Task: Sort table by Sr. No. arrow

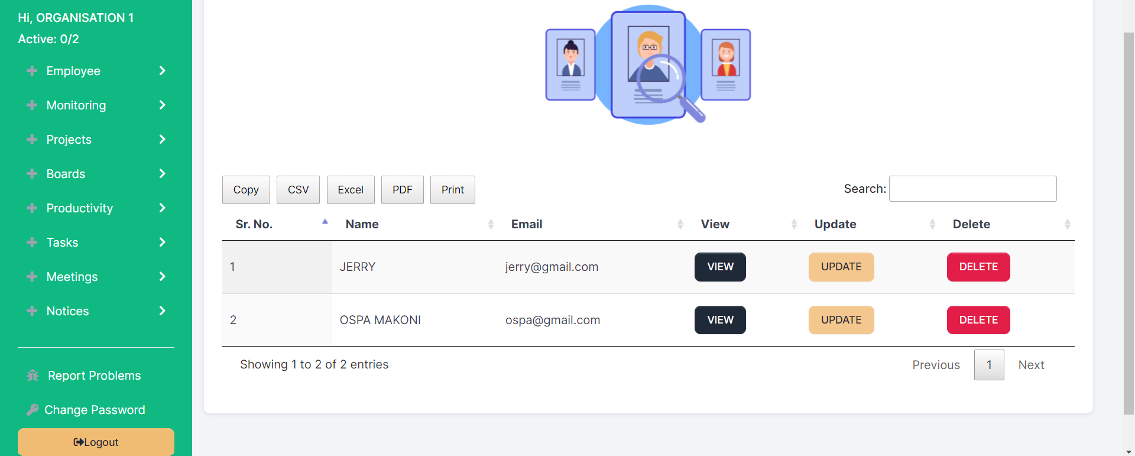Action: 325,223
